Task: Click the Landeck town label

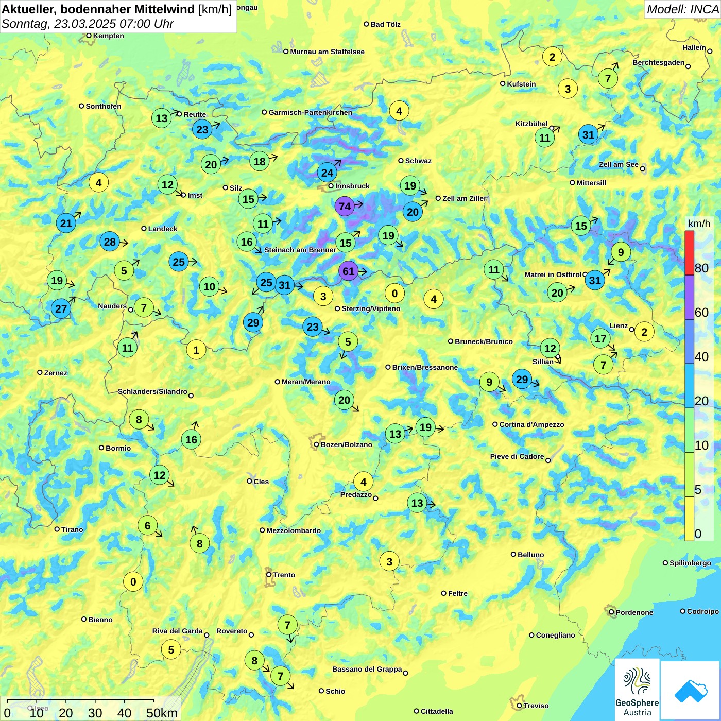Action: click(163, 229)
